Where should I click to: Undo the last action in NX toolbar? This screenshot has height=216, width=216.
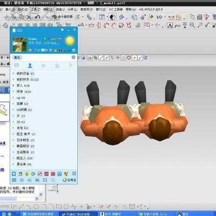point(38,17)
